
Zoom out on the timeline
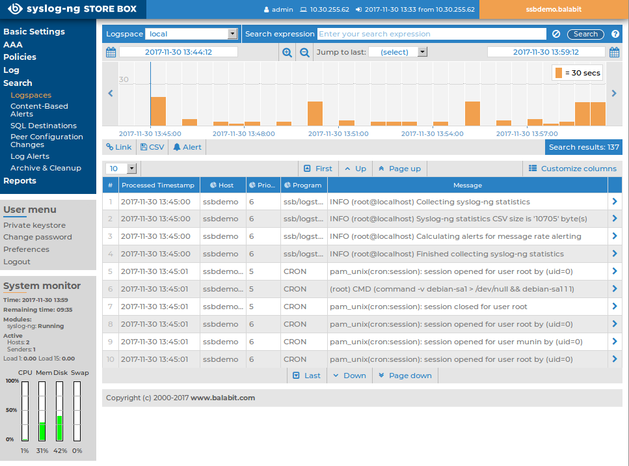pos(305,52)
